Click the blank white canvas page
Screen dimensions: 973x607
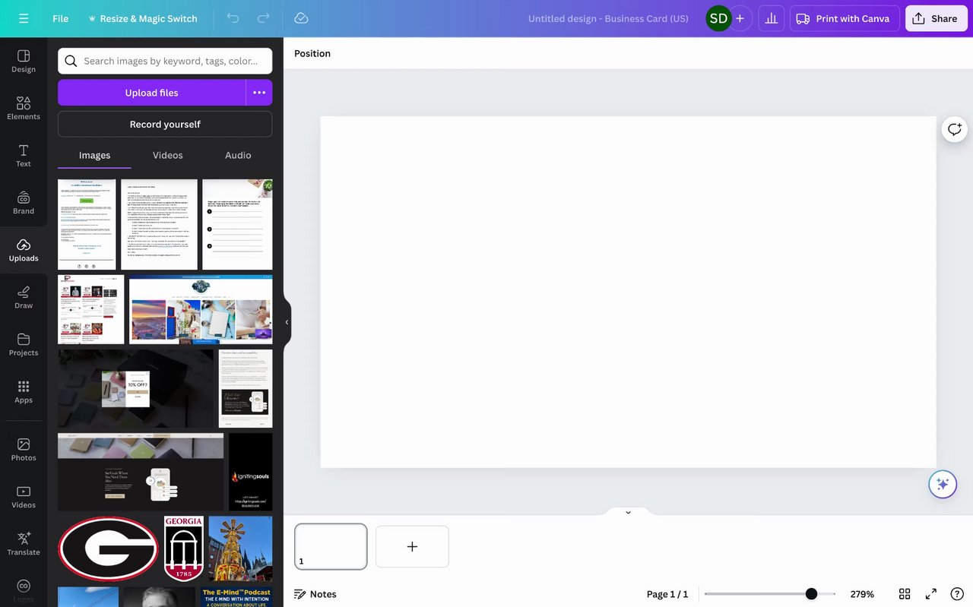628,292
